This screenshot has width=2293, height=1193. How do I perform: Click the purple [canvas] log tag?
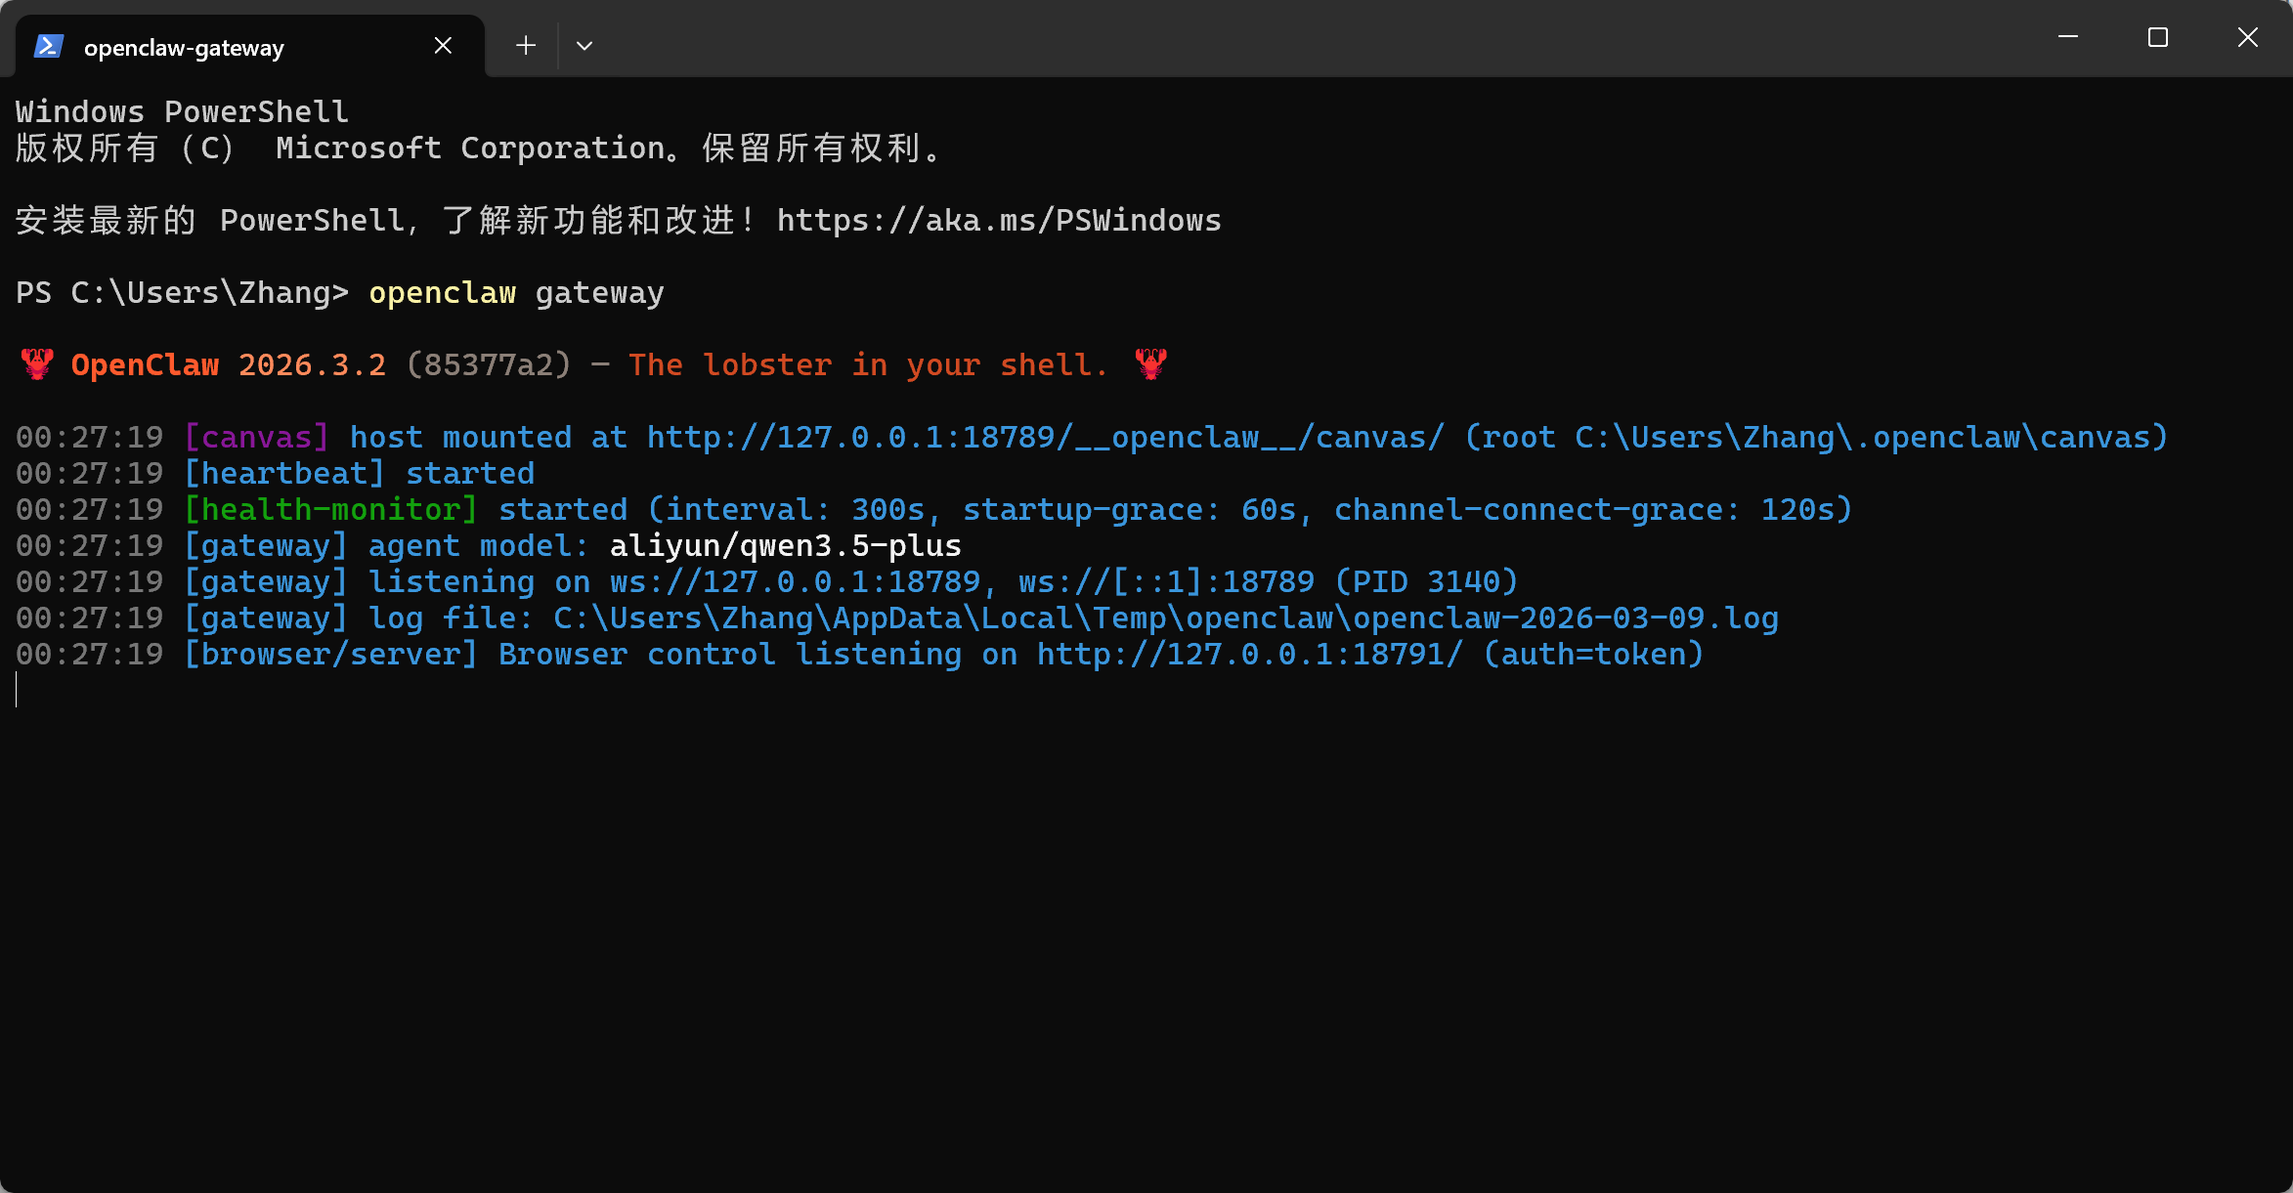256,438
